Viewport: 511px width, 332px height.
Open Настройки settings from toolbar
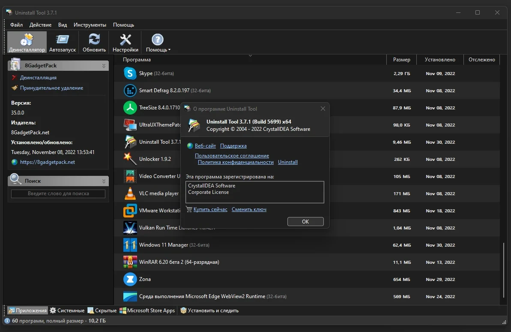pyautogui.click(x=126, y=42)
